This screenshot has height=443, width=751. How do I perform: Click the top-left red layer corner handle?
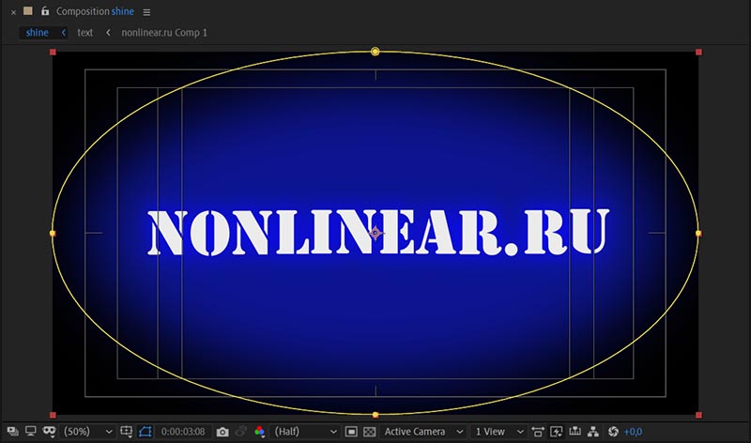(53, 52)
